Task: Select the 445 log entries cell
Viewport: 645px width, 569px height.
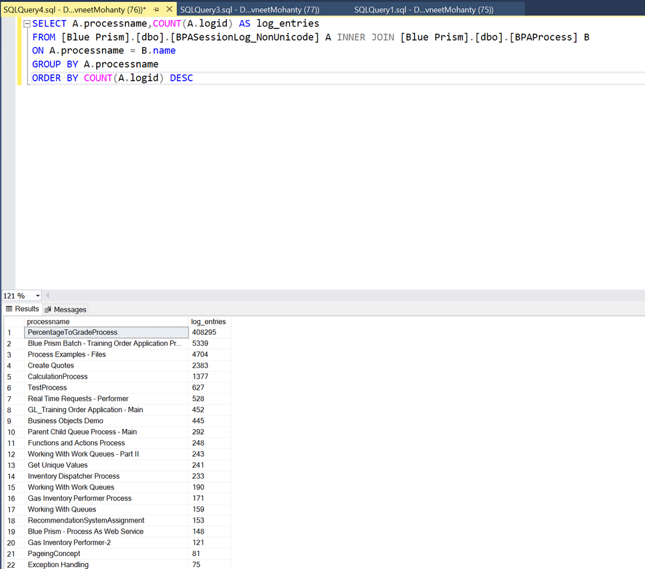Action: click(209, 421)
